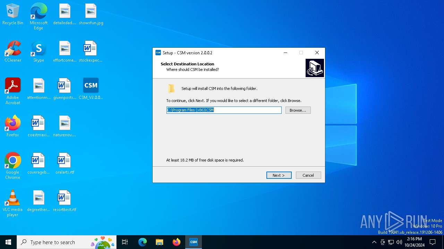Select the Skype desktop shortcut

click(x=39, y=52)
